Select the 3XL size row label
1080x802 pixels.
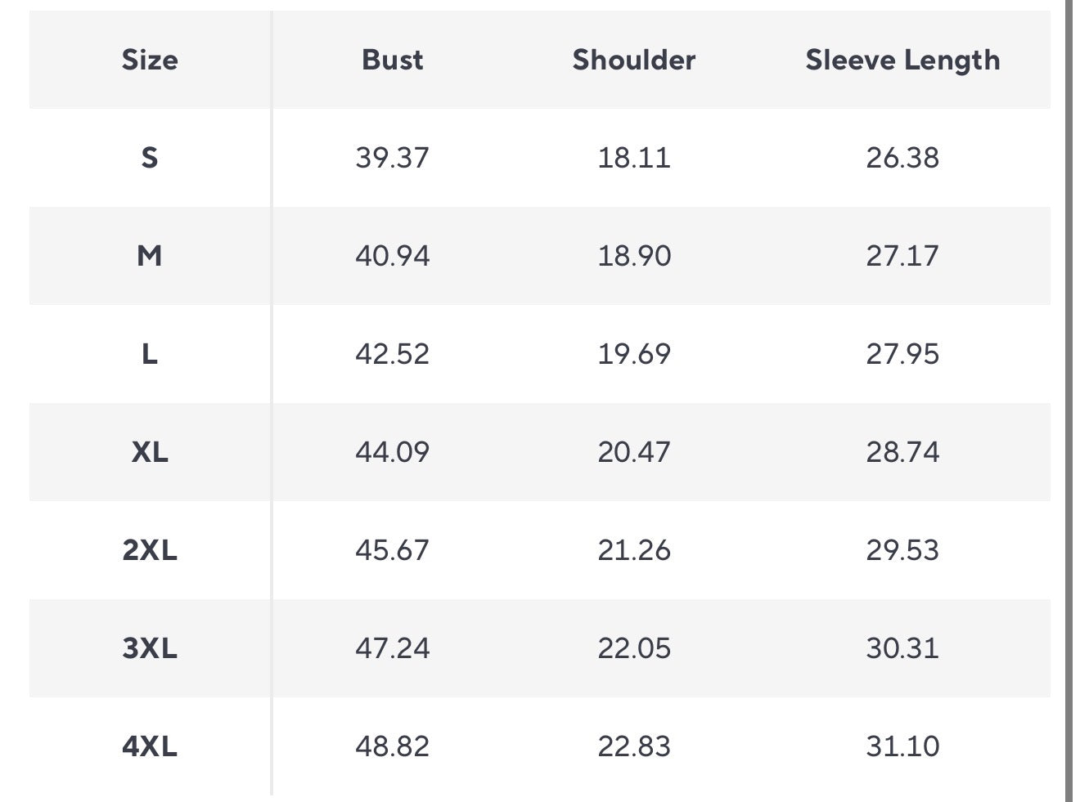(x=150, y=648)
